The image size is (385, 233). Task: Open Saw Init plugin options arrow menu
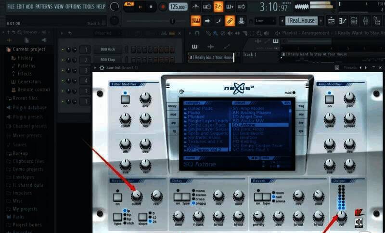tap(95, 67)
